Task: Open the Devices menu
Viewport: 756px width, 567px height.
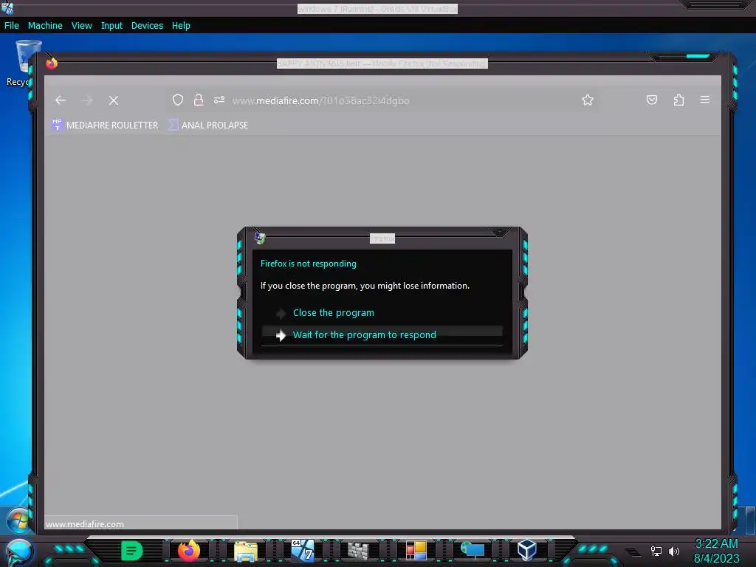Action: (147, 26)
